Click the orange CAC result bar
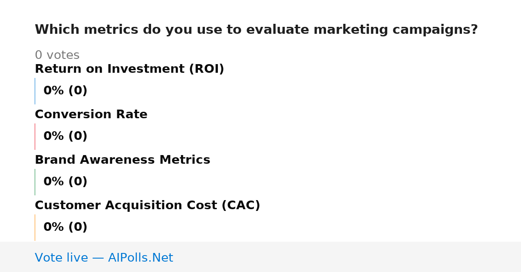521x272 pixels. (x=35, y=227)
